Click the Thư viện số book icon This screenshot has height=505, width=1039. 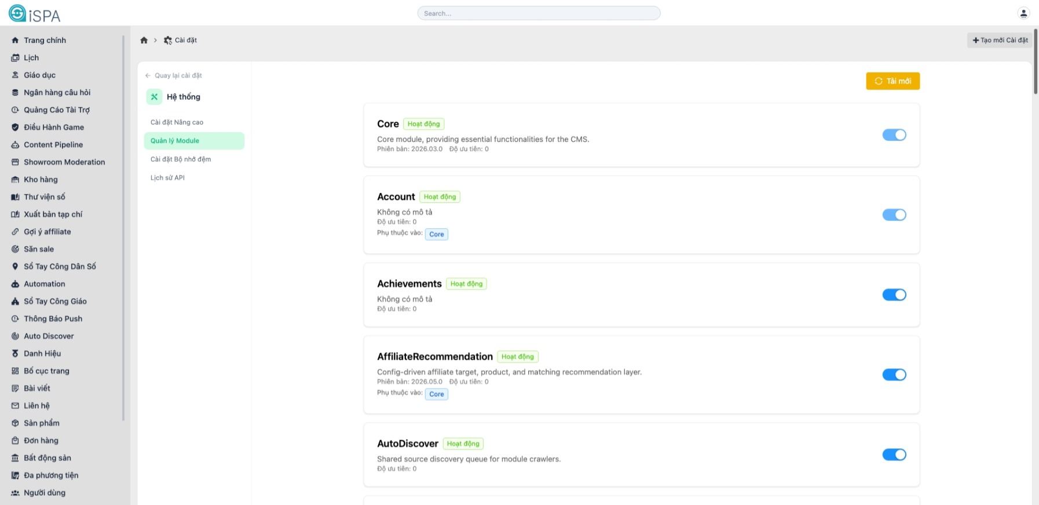coord(15,197)
